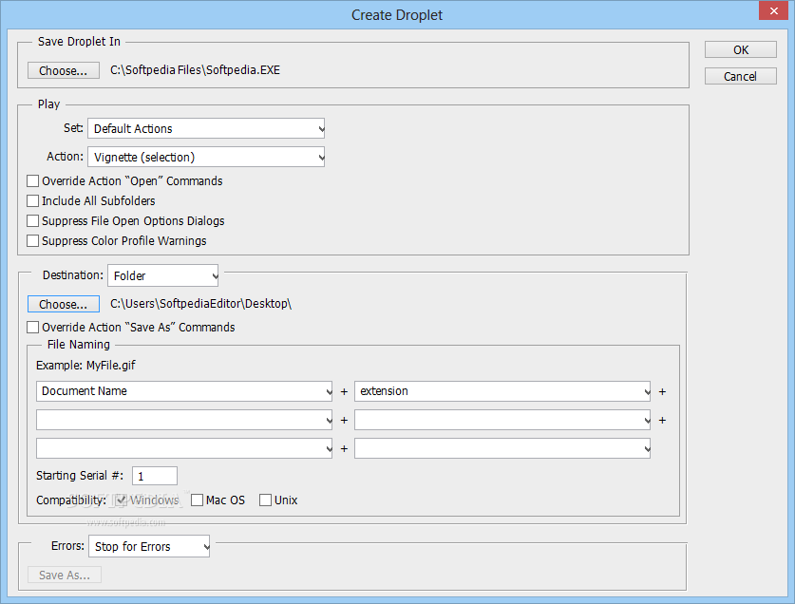Open the empty third-row left naming dropdown

[184, 448]
